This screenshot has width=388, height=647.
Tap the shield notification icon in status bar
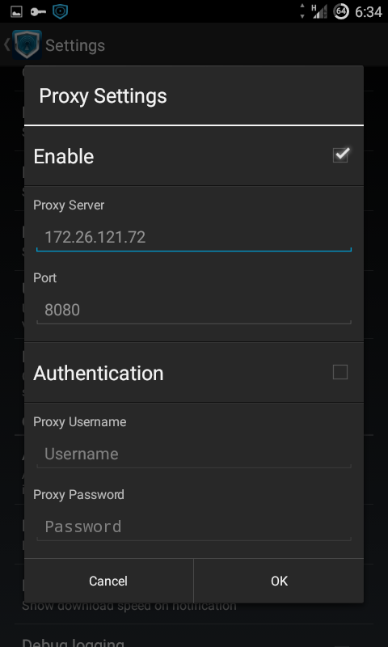(60, 11)
